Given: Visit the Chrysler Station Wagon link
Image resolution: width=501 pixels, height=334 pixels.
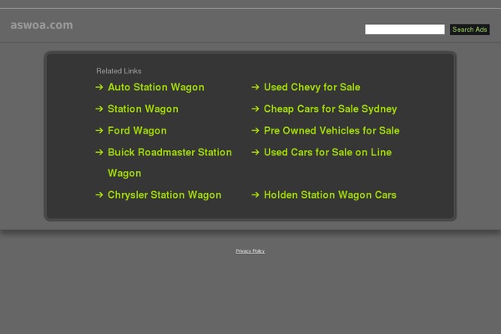Looking at the screenshot, I should [164, 195].
